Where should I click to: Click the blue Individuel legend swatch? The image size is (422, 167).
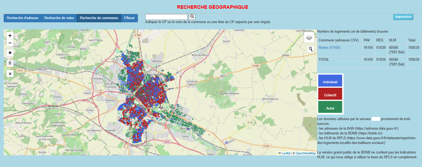[x=330, y=81]
